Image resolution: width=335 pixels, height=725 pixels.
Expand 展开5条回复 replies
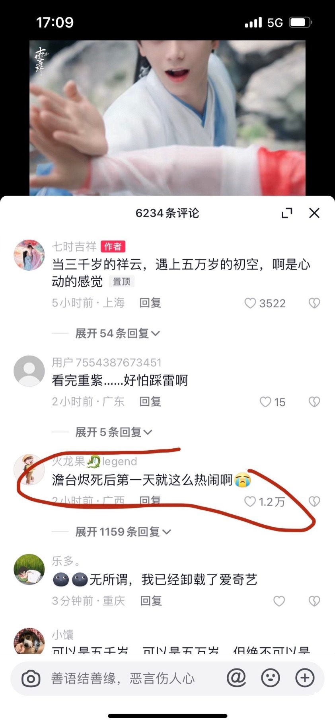[114, 432]
